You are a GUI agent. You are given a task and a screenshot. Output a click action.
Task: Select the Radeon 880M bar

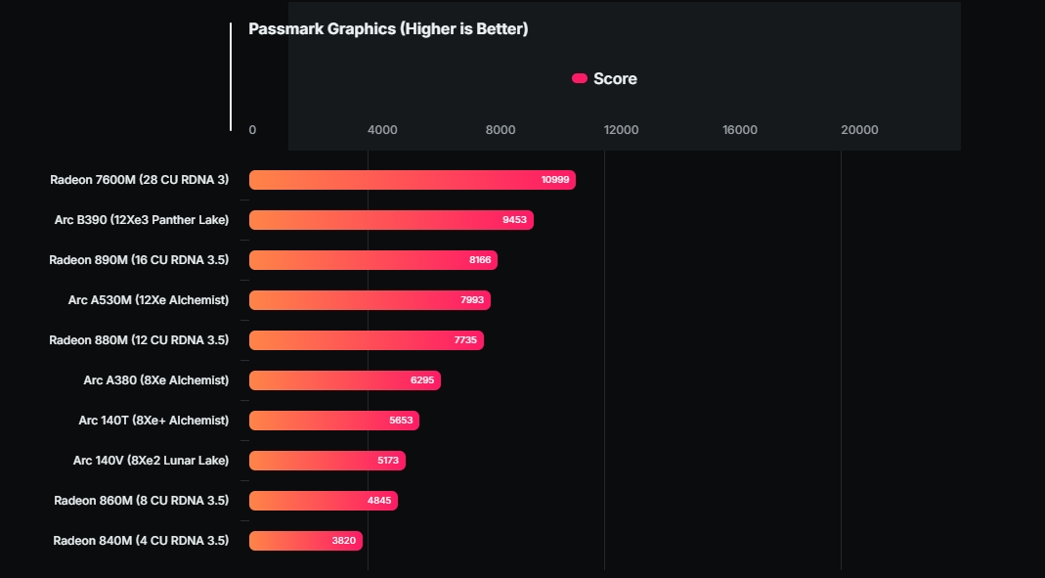click(x=366, y=340)
